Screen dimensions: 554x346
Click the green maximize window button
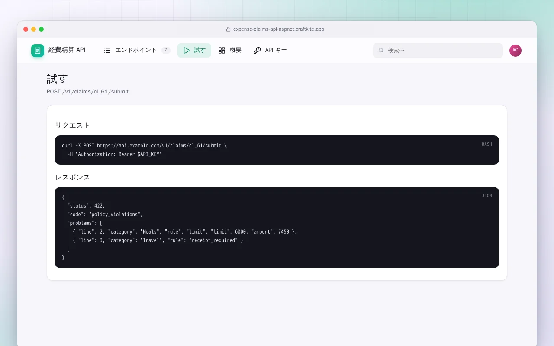point(42,29)
